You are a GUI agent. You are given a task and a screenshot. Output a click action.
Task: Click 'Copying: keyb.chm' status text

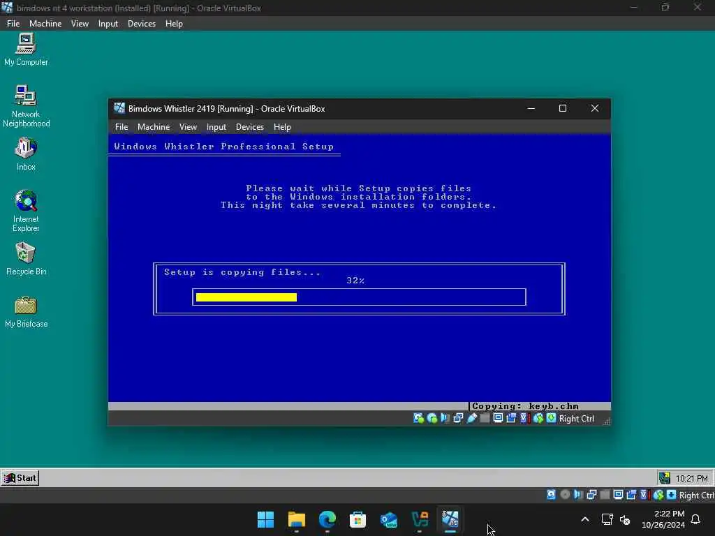(525, 406)
